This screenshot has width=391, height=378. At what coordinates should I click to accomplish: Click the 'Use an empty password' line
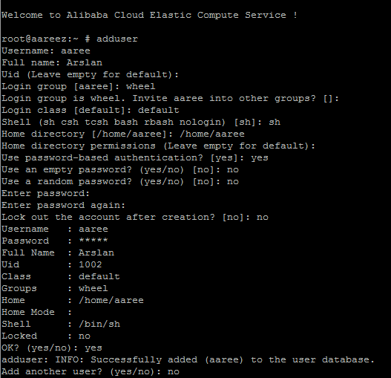(x=120, y=170)
